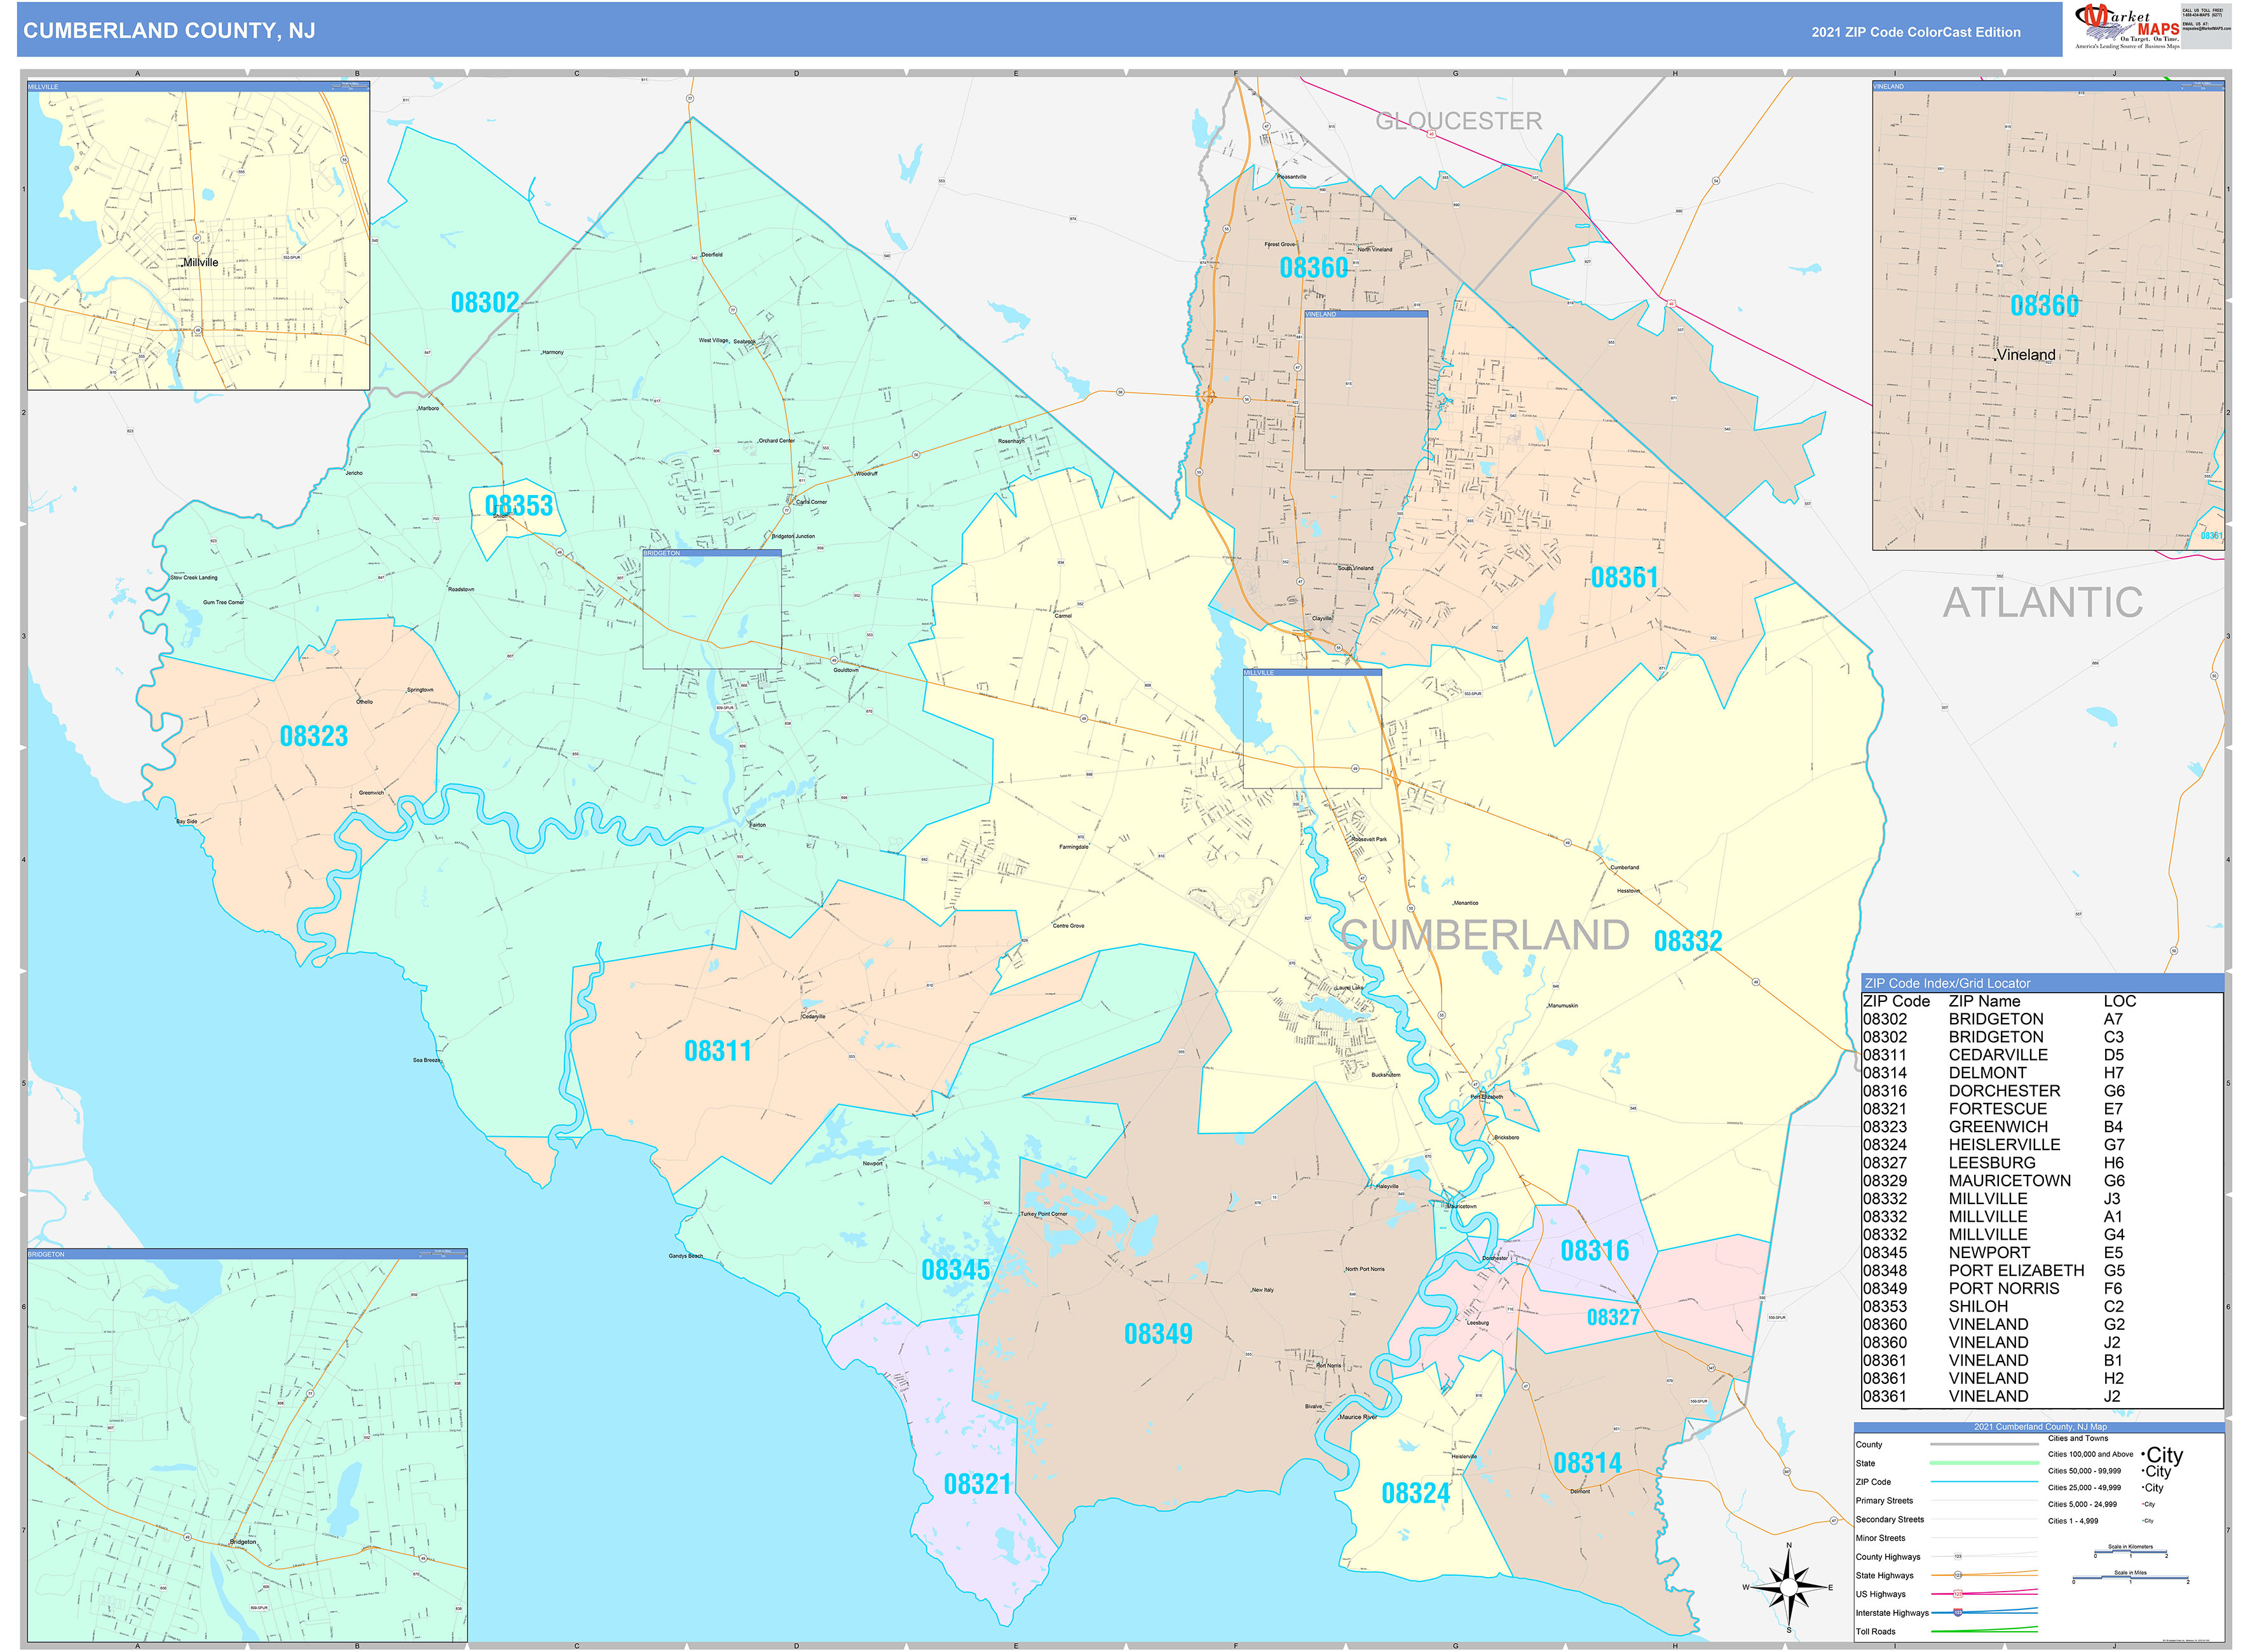Select the Interstate Highways shield symbol in legend
Viewport: 2243px width, 1652px height.
[x=1958, y=1612]
